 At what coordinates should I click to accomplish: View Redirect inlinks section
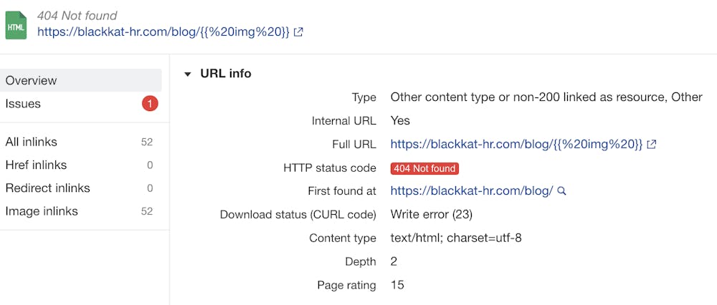[x=47, y=188]
